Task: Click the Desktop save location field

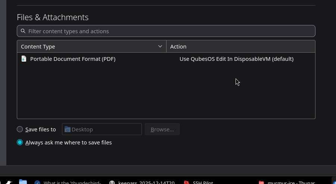Action: click(x=105, y=129)
